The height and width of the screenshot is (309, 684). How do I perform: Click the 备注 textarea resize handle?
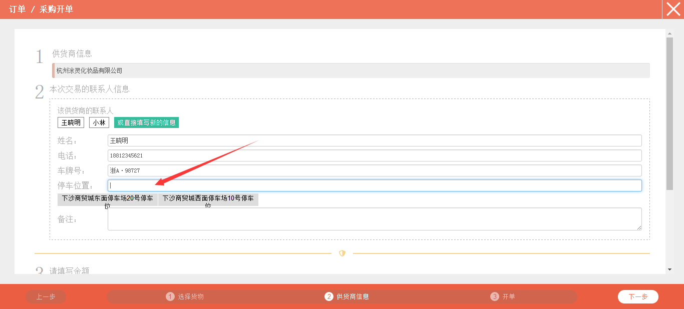click(639, 227)
